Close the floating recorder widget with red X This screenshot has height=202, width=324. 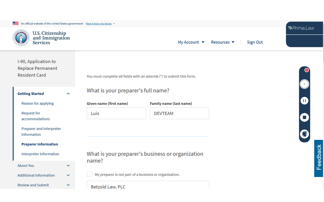[307, 70]
